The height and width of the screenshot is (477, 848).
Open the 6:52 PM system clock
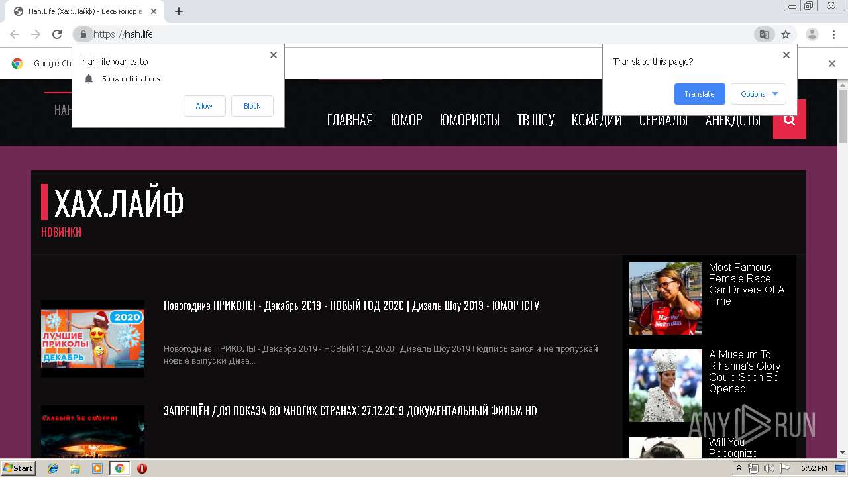tap(814, 468)
